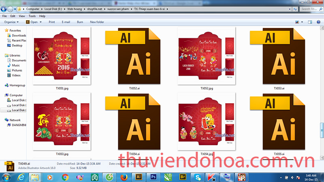This screenshot has height=182, width=324.
Task: Refresh the folder via address bar refresh icon
Action: tap(295, 9)
